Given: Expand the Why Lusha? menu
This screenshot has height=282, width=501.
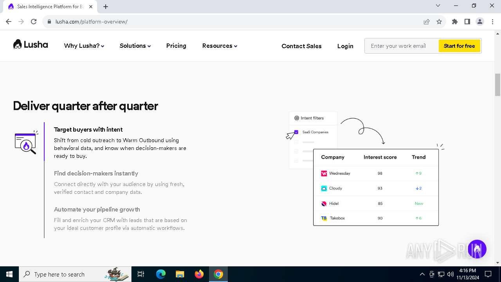Looking at the screenshot, I should point(84,46).
